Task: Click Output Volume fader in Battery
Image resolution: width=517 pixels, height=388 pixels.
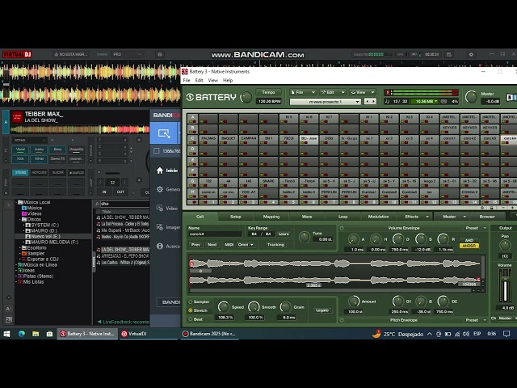Action: click(505, 285)
